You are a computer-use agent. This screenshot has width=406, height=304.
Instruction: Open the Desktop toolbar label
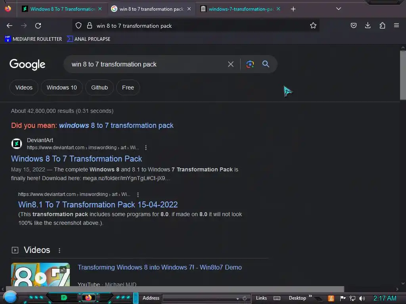coord(297,298)
